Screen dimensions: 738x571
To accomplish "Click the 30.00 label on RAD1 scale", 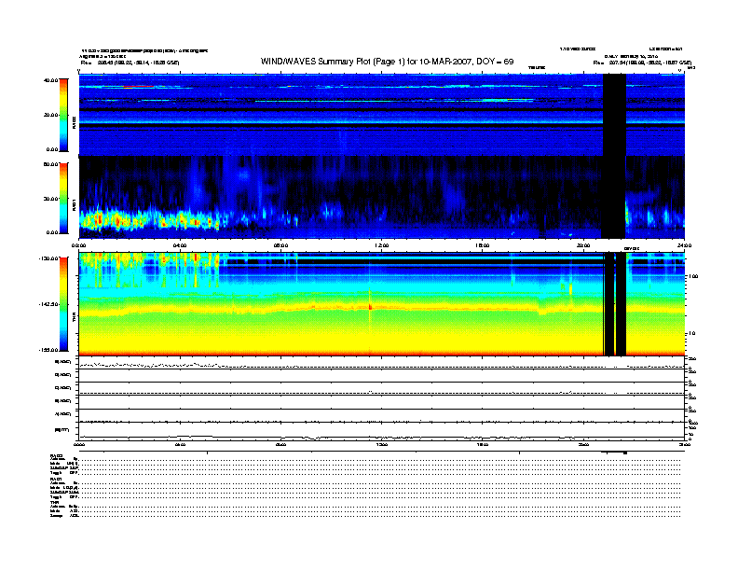I will coord(50,199).
